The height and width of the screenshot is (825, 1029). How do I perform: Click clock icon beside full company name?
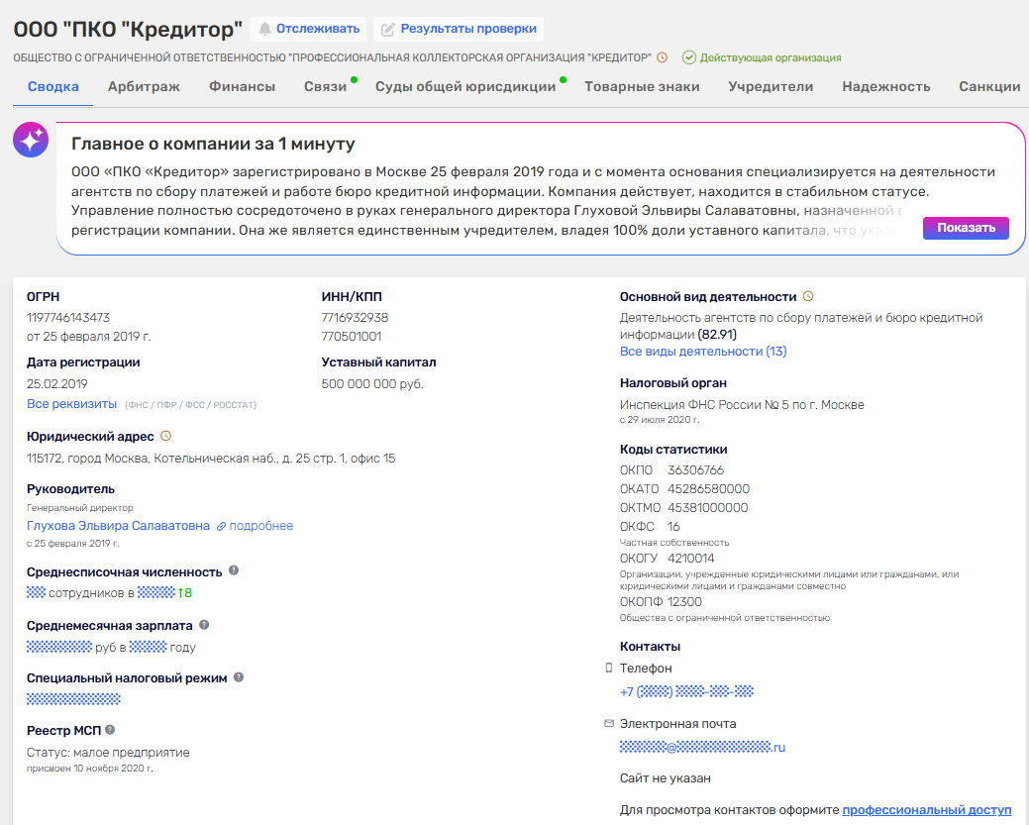point(663,57)
